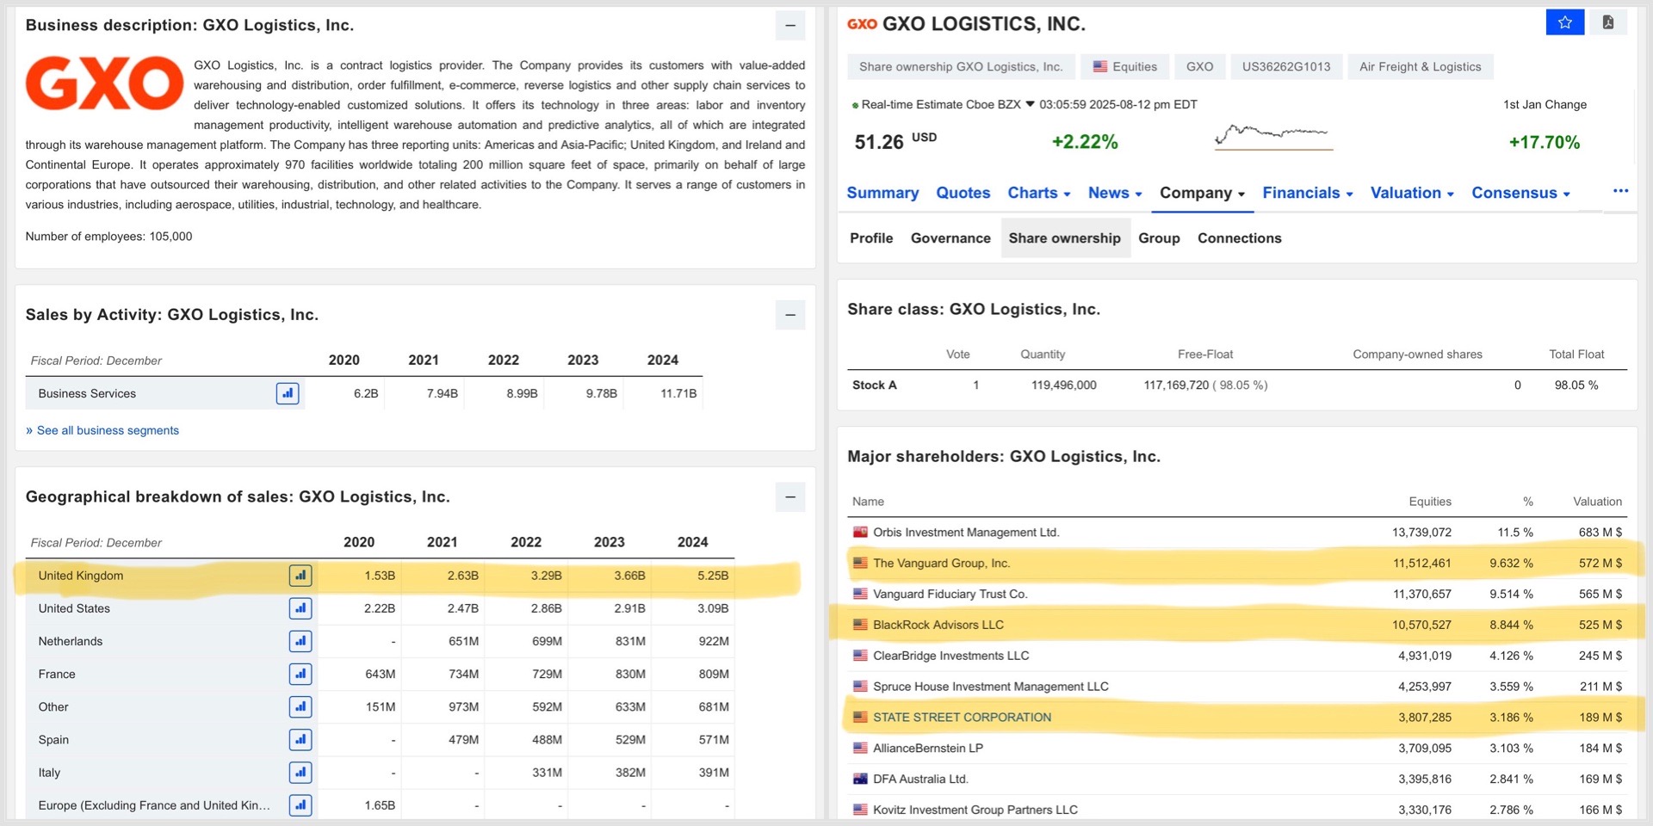Open ClearBridge Investments LLC shareholder
Viewport: 1653px width, 826px height.
pyautogui.click(x=950, y=656)
